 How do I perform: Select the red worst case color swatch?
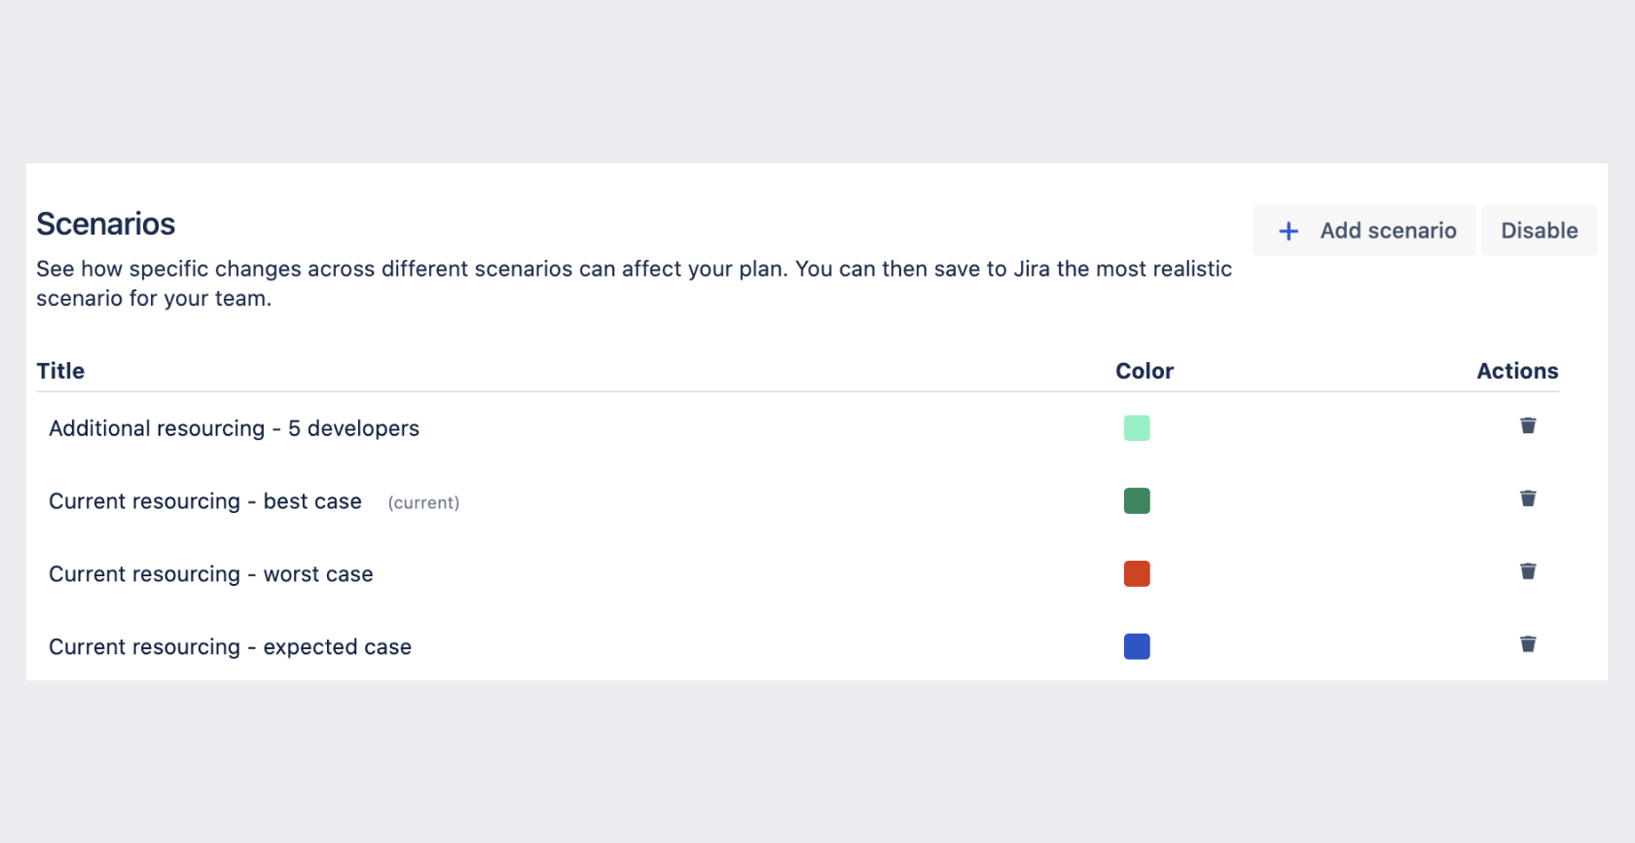click(x=1137, y=574)
